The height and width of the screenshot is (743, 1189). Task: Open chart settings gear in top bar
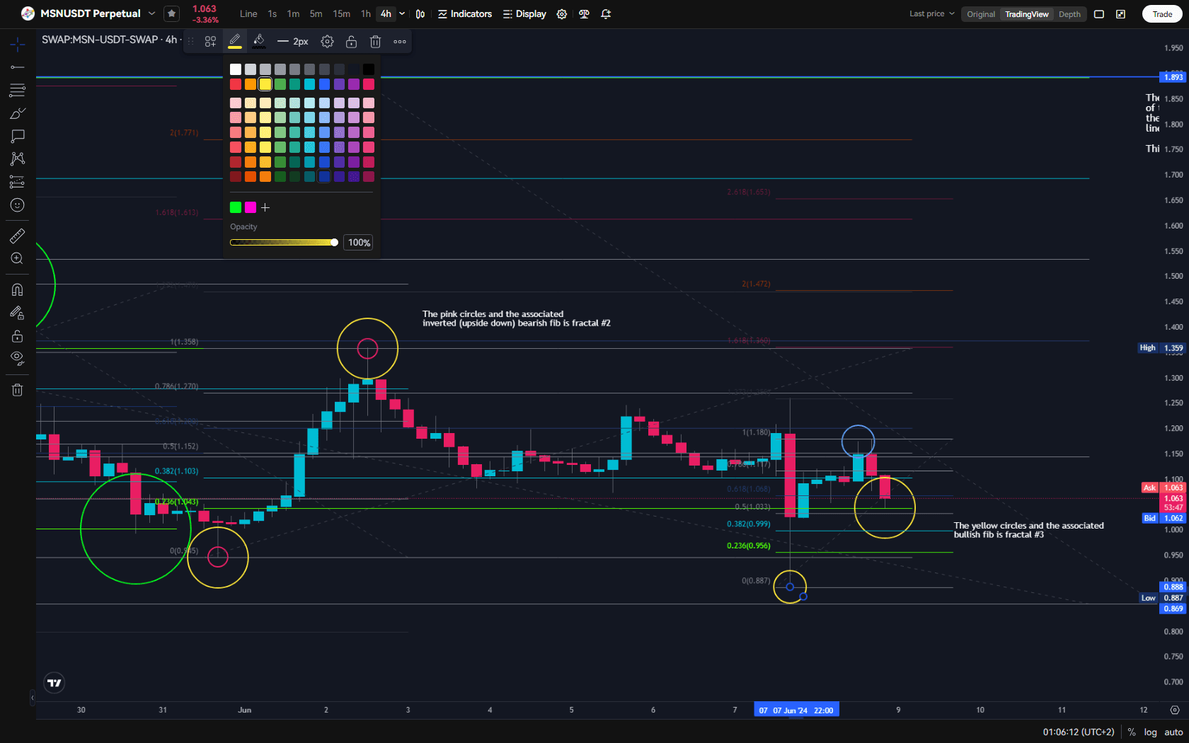562,14
